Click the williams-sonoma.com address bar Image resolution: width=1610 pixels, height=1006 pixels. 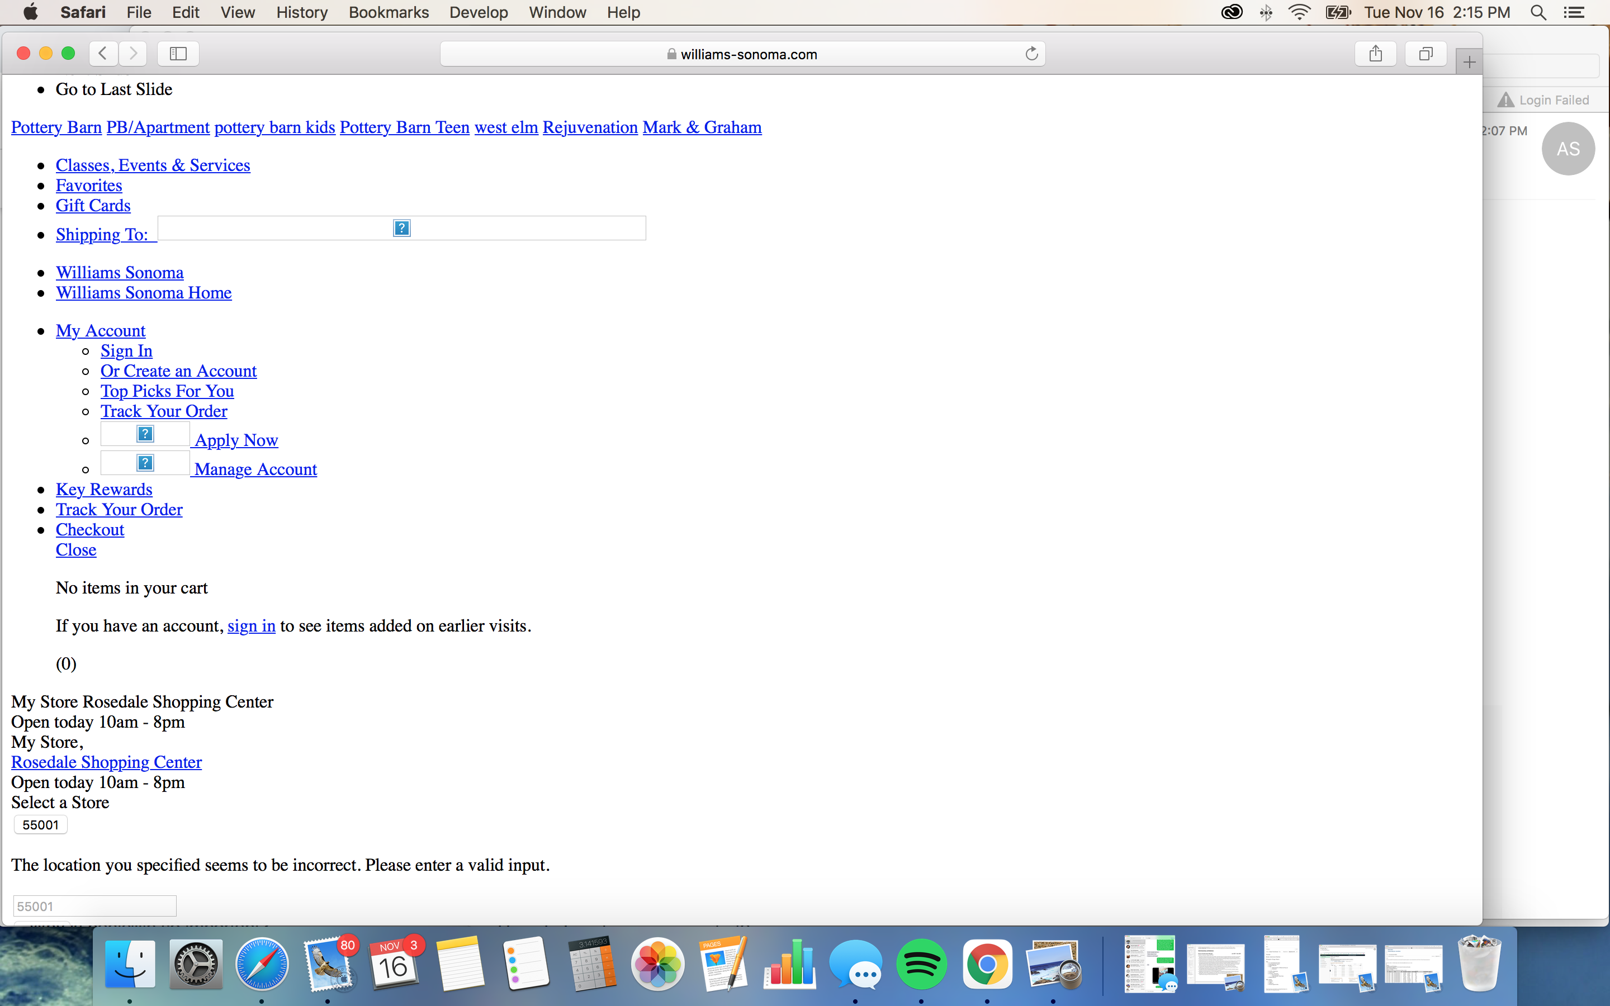tap(742, 54)
